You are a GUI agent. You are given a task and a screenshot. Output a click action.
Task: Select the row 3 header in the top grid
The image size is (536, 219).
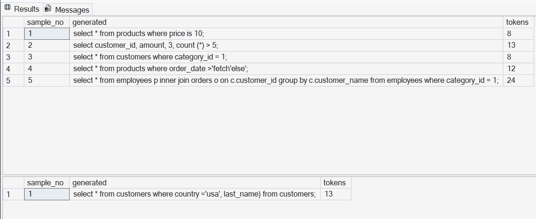[14, 57]
